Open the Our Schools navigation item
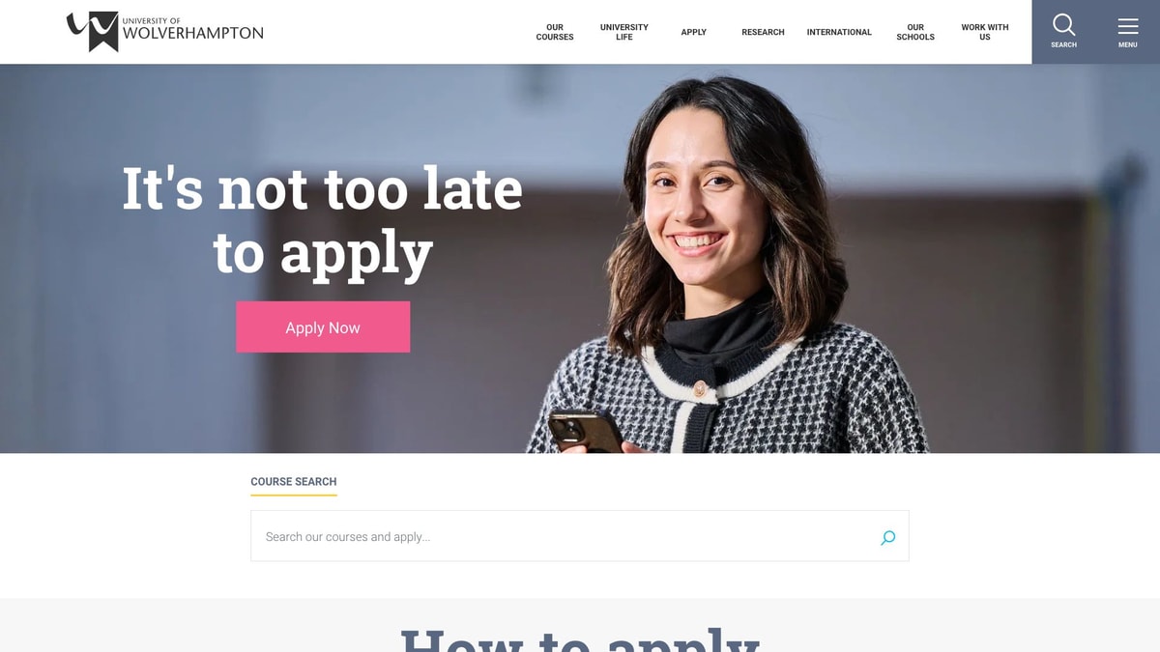The image size is (1160, 652). point(915,32)
